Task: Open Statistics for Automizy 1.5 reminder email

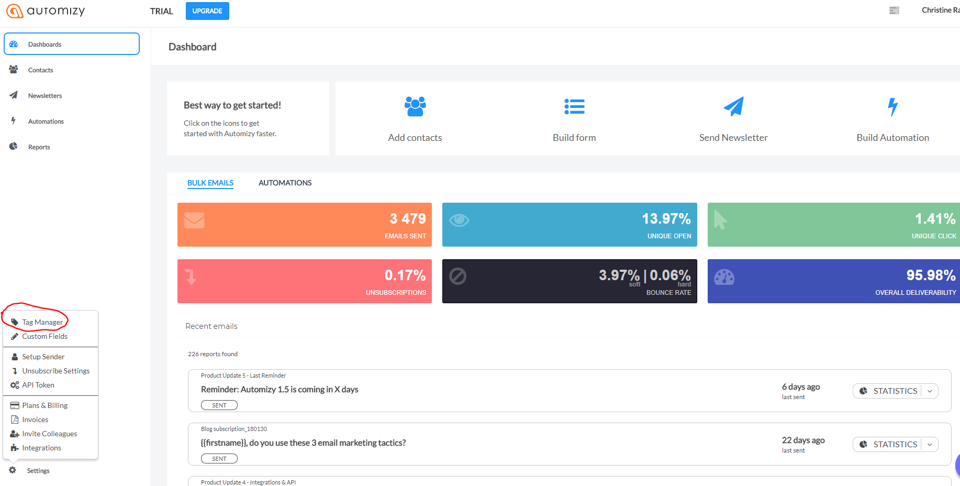Action: pyautogui.click(x=887, y=391)
